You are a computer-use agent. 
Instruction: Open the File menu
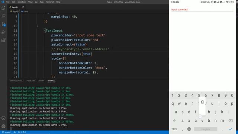(8, 2)
